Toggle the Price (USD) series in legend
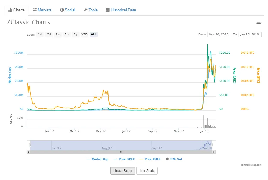Image resolution: width=268 pixels, height=180 pixels. point(124,159)
